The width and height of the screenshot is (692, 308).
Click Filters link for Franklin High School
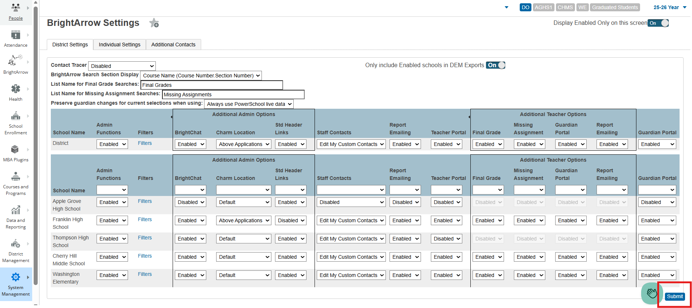145,219
